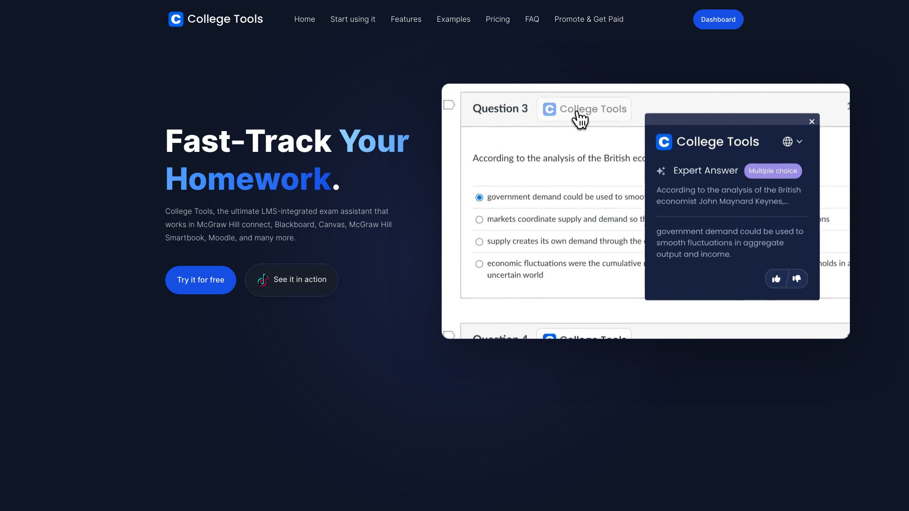Expand Features navigation menu item
The image size is (909, 511).
click(x=406, y=19)
